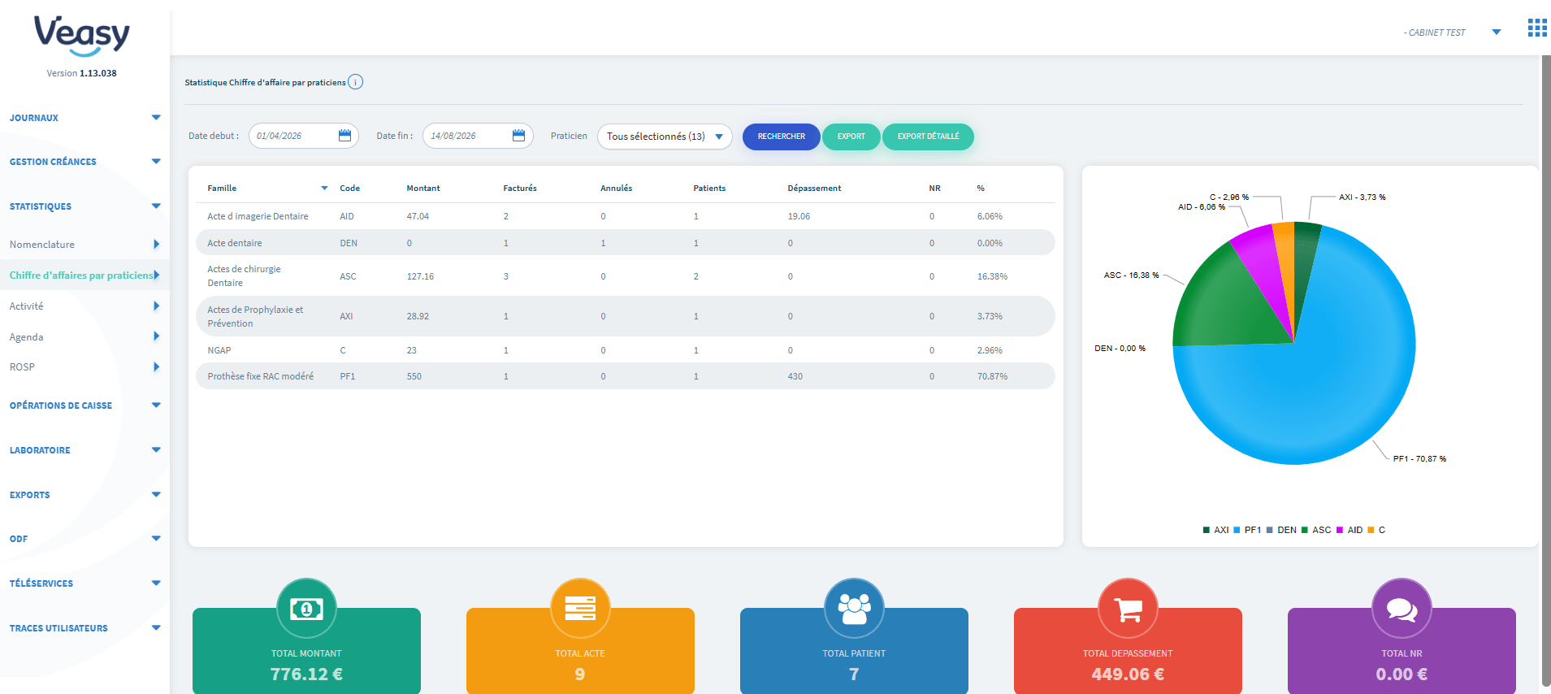
Task: Click the Total Acte list icon
Action: 580,609
